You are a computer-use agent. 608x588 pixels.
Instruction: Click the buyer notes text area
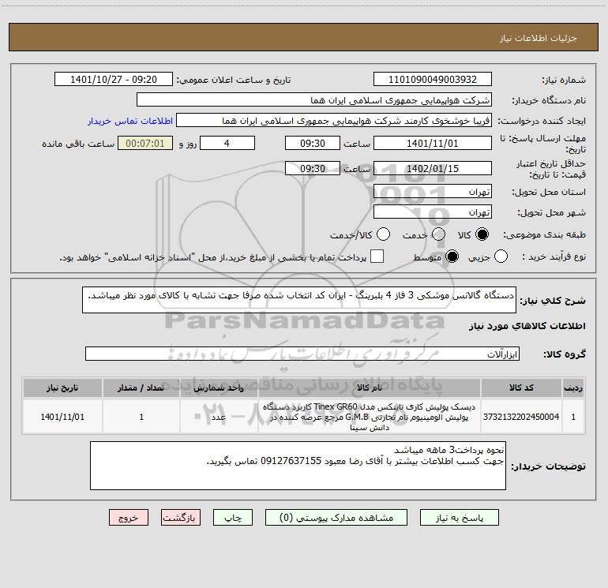298,466
